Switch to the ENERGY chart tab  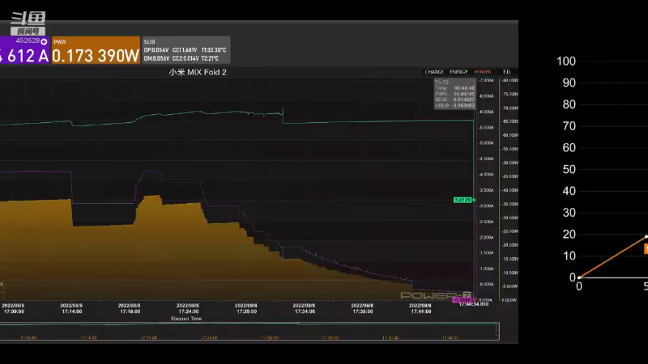click(458, 72)
